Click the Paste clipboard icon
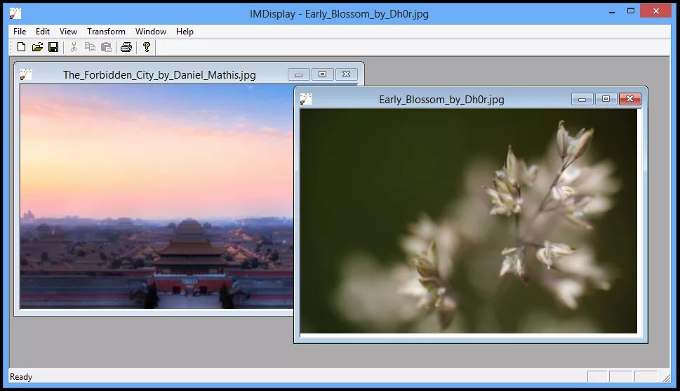680x391 pixels. pos(106,47)
